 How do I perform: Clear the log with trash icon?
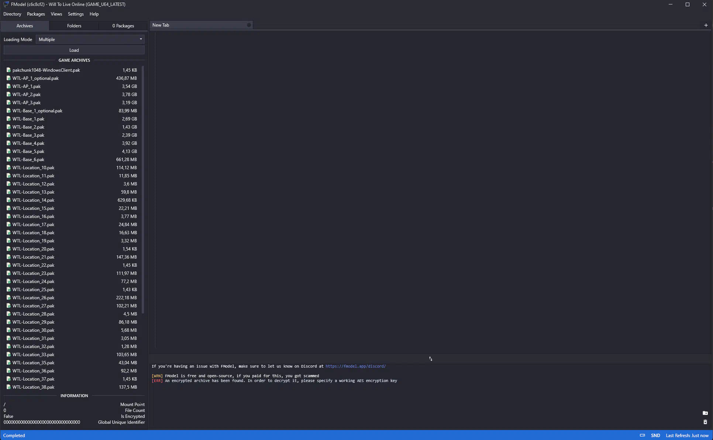coord(705,422)
